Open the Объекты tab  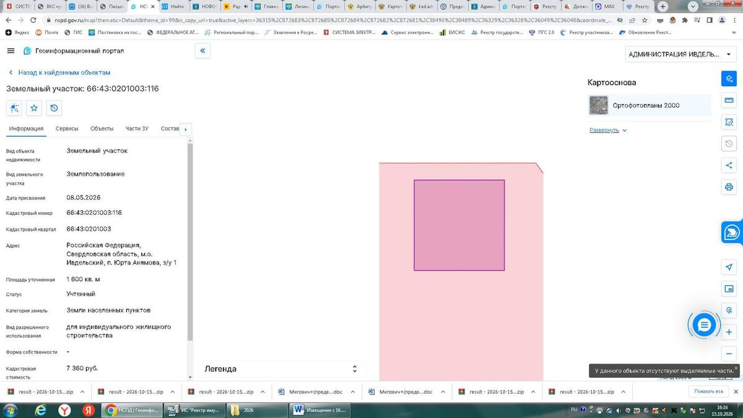pos(102,129)
